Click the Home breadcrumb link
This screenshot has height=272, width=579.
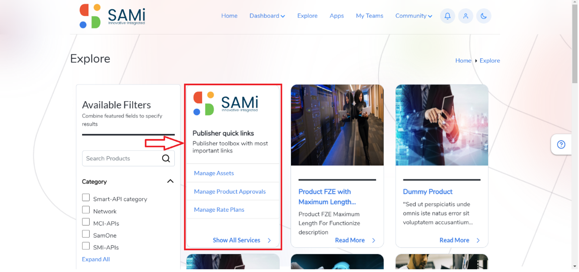[x=463, y=61]
